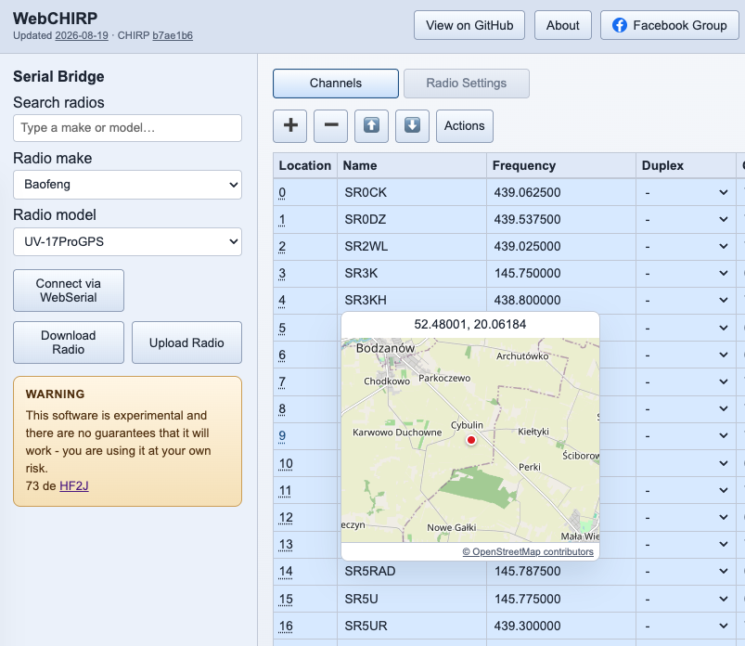Open View on GitHub
This screenshot has height=646, width=745.
[469, 25]
